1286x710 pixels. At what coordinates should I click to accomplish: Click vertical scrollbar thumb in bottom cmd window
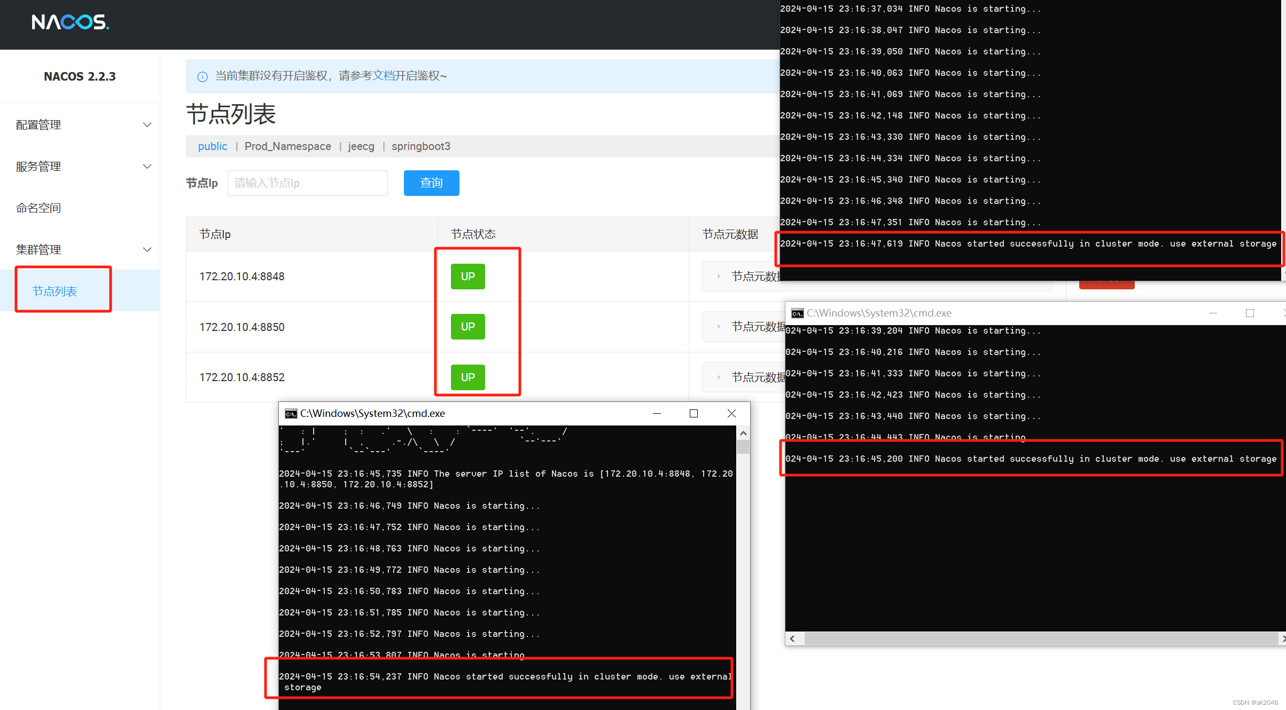coord(743,446)
